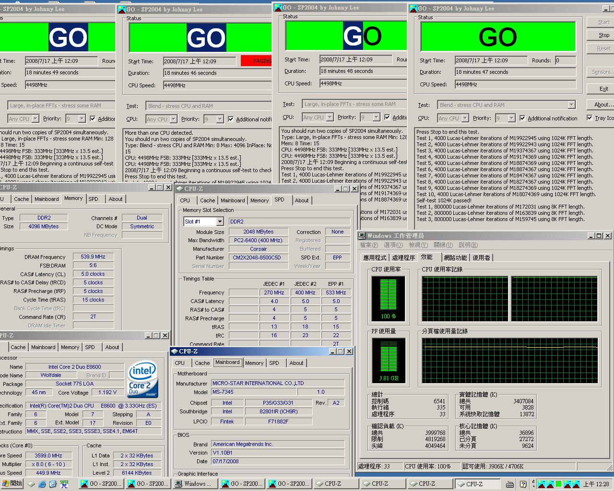614x491 pixels.
Task: Open the Windows Start button
Action: [12, 484]
